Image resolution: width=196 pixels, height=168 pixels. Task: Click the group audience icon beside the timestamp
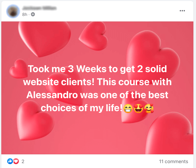point(33,14)
